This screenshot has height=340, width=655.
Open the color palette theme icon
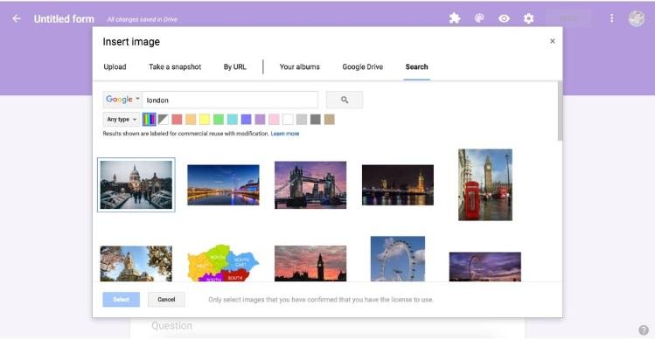point(479,18)
